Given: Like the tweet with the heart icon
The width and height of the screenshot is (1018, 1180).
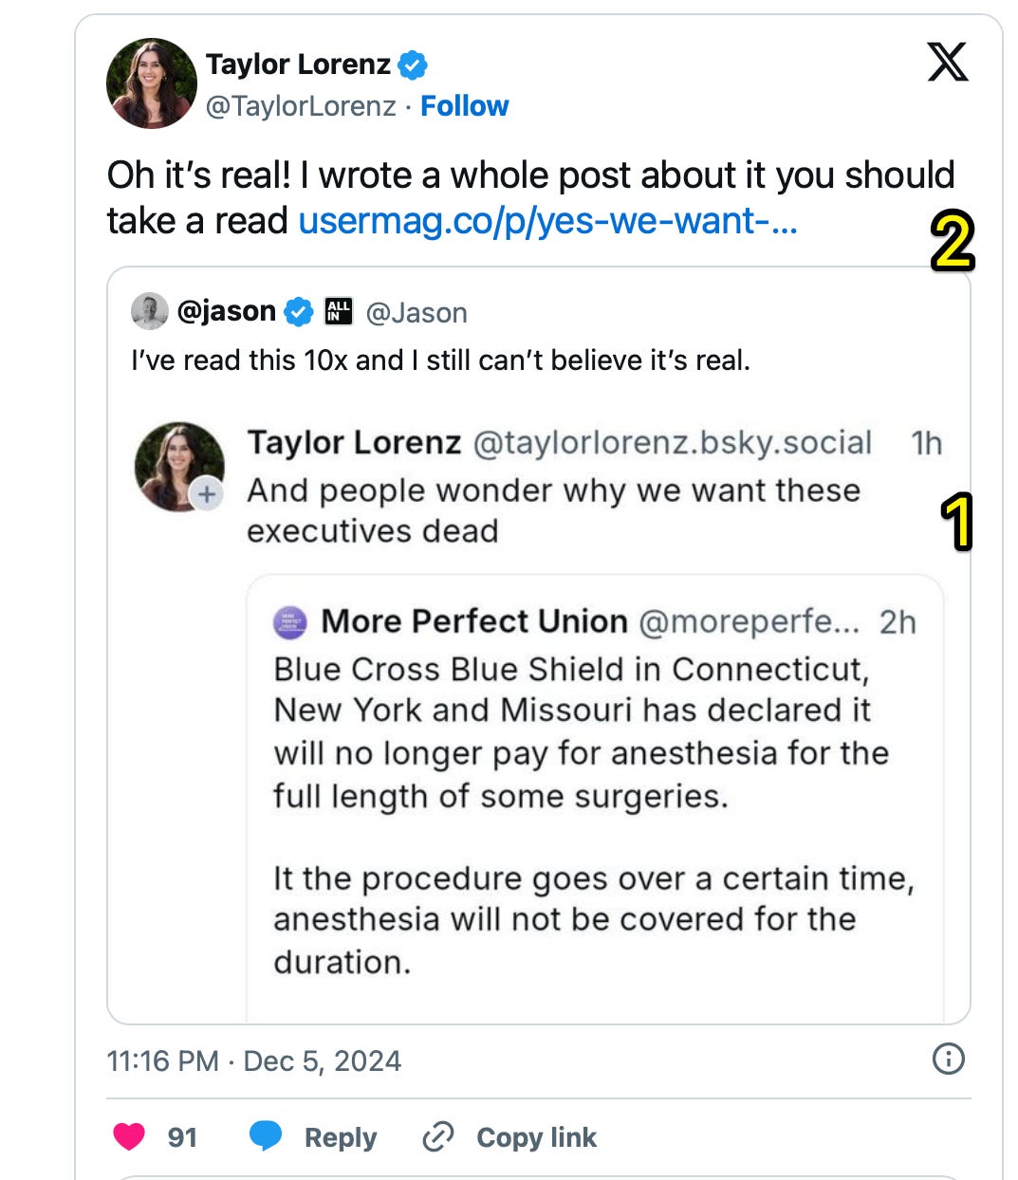Looking at the screenshot, I should (x=129, y=1135).
